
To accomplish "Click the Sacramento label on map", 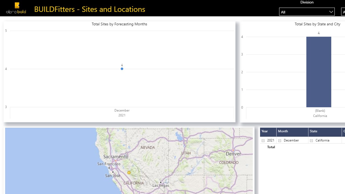I will point(116,157).
